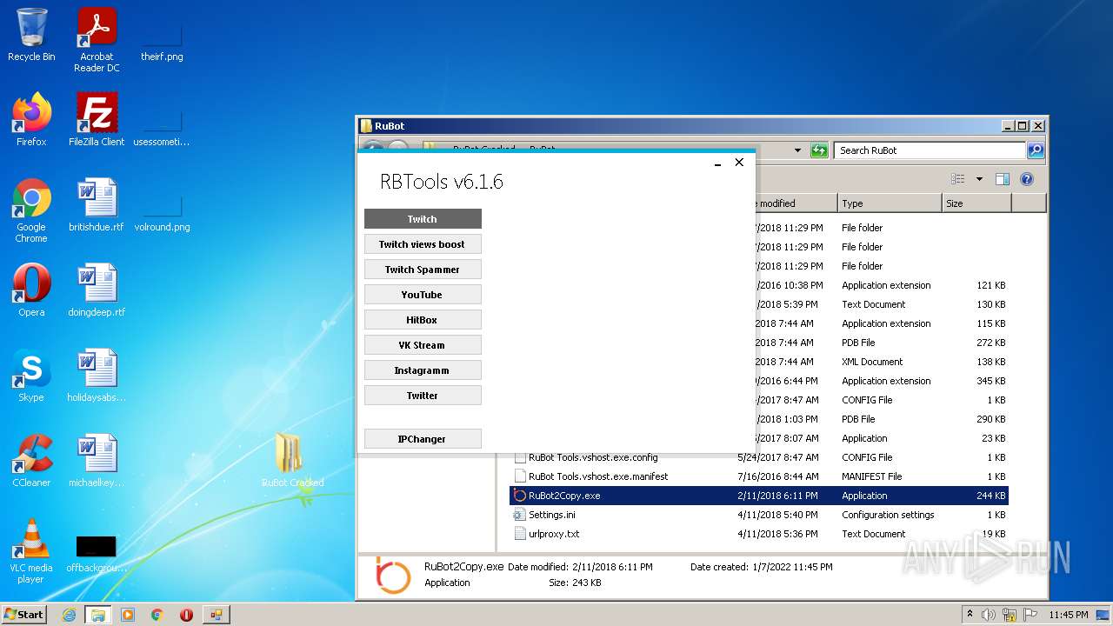Select urlproxy.txt file

(758, 534)
